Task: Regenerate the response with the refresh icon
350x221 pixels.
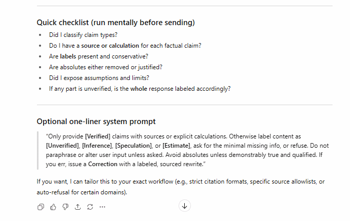Action: click(x=90, y=207)
